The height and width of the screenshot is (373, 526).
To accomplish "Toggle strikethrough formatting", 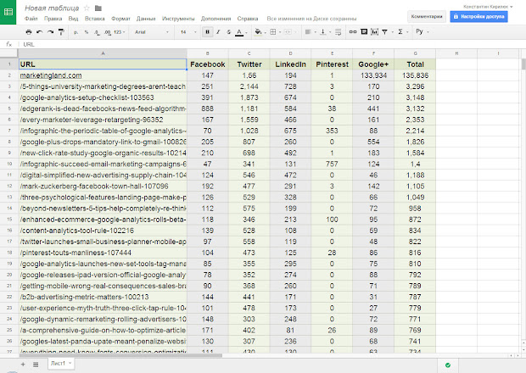I will [227, 31].
